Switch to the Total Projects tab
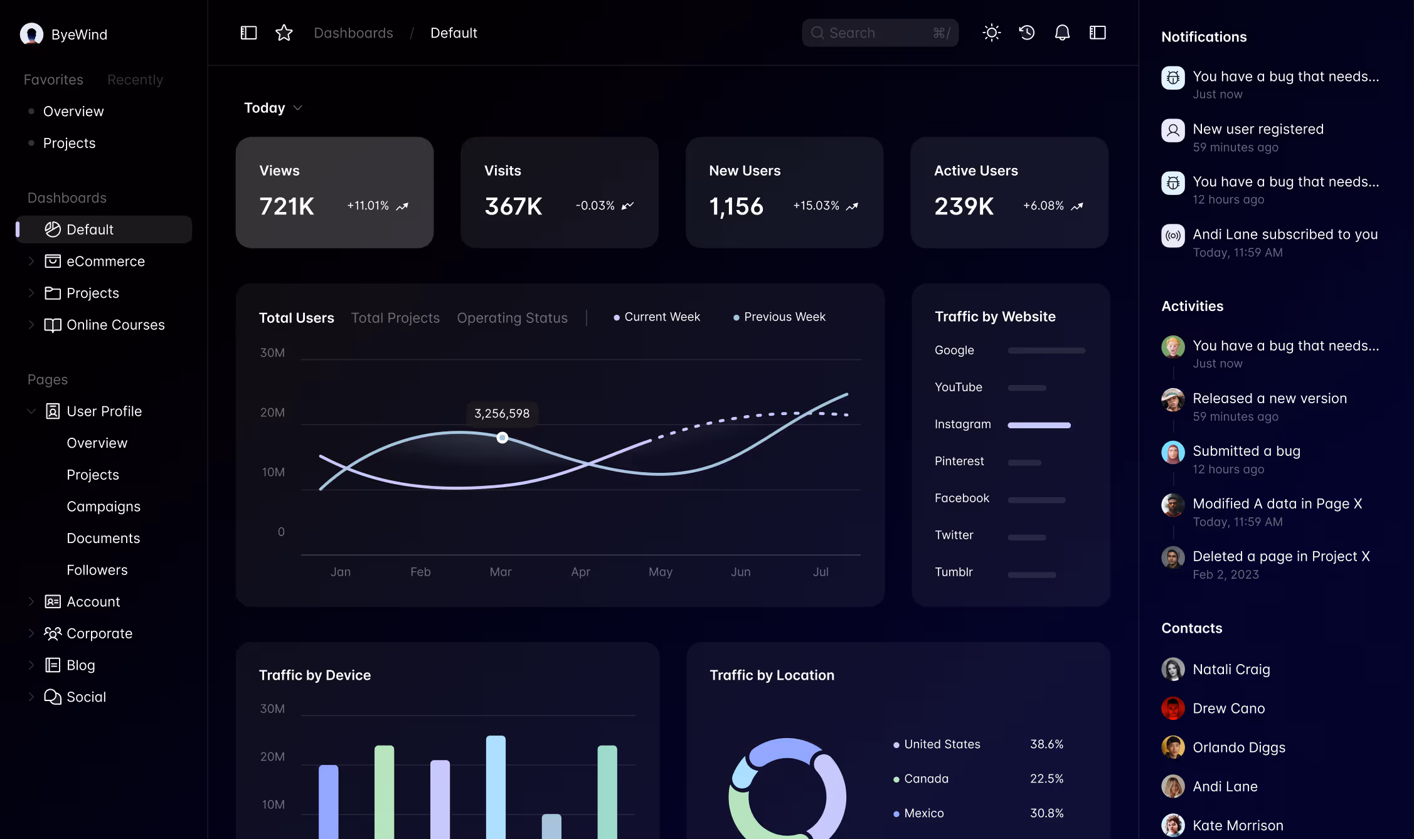The image size is (1414, 839). 395,318
